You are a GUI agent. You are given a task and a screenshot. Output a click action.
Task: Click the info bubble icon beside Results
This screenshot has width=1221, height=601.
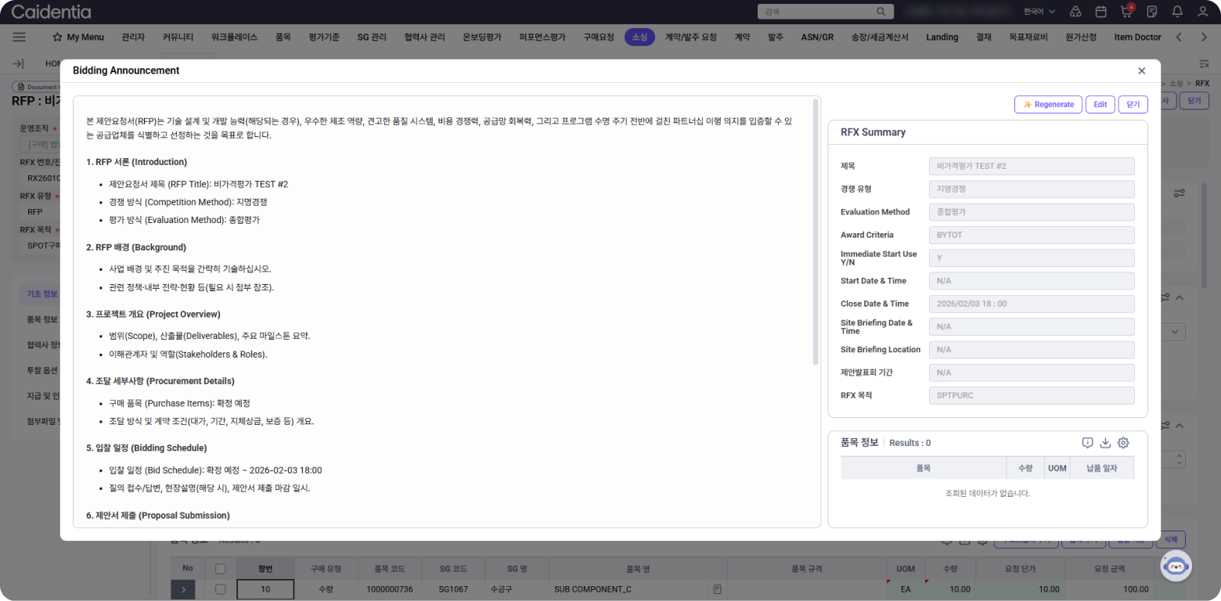pyautogui.click(x=1087, y=443)
